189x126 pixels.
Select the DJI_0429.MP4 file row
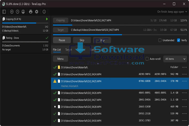(x=120, y=114)
